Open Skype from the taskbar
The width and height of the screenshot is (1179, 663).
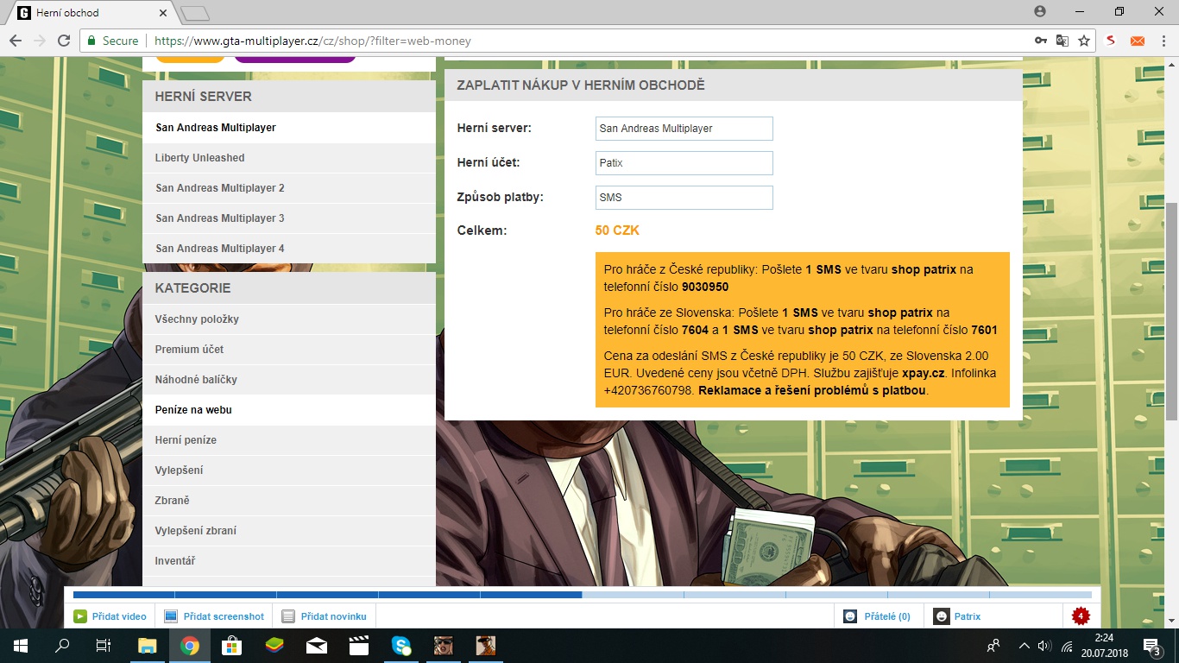pyautogui.click(x=401, y=645)
